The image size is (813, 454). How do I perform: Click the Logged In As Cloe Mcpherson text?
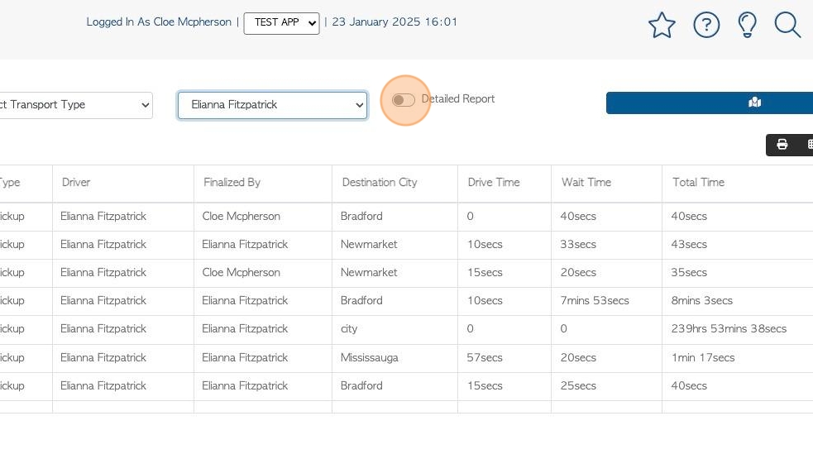pyautogui.click(x=159, y=22)
